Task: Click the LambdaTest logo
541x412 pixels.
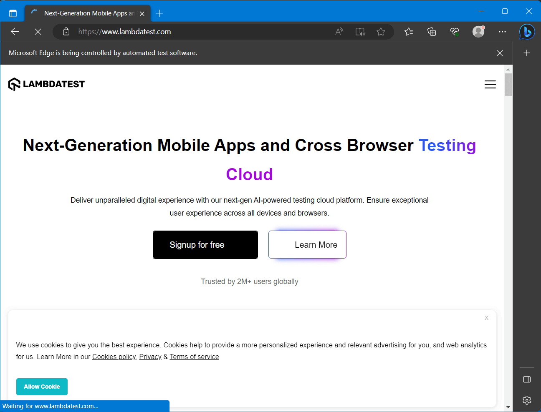Action: point(46,84)
